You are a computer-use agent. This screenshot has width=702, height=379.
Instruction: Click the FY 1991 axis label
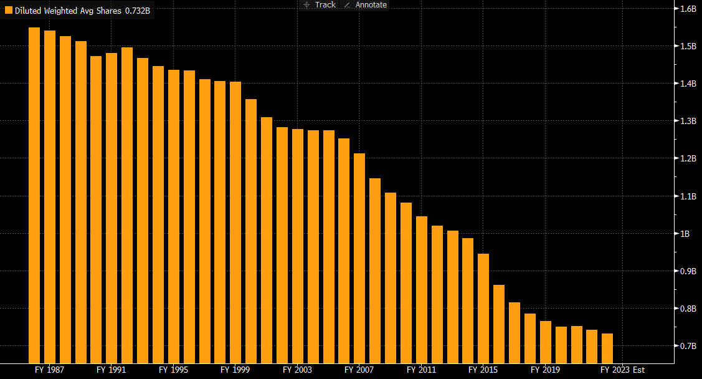111,370
